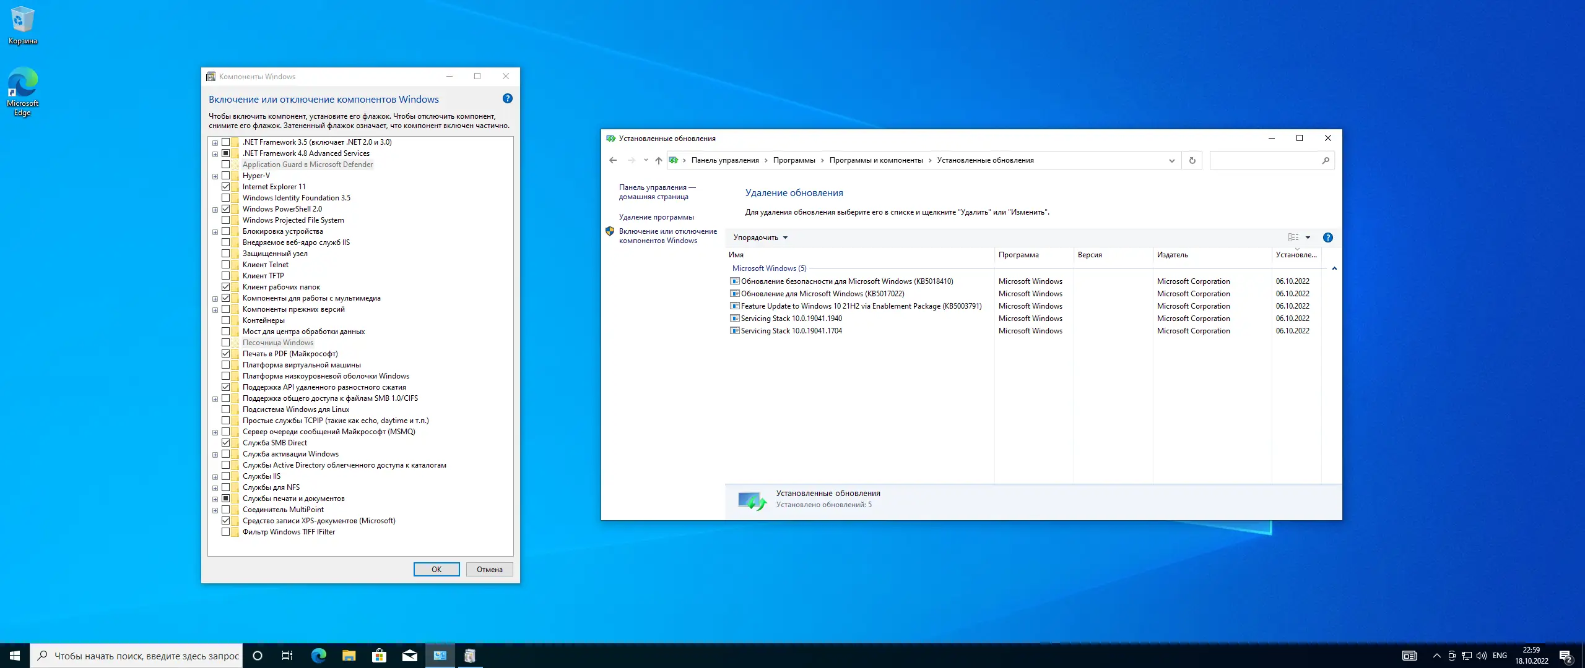Open the address bar history dropdown
This screenshot has width=1585, height=668.
click(1171, 161)
